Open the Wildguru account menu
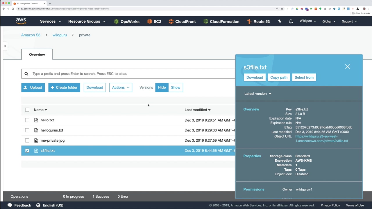Image resolution: width=372 pixels, height=209 pixels. [308, 21]
